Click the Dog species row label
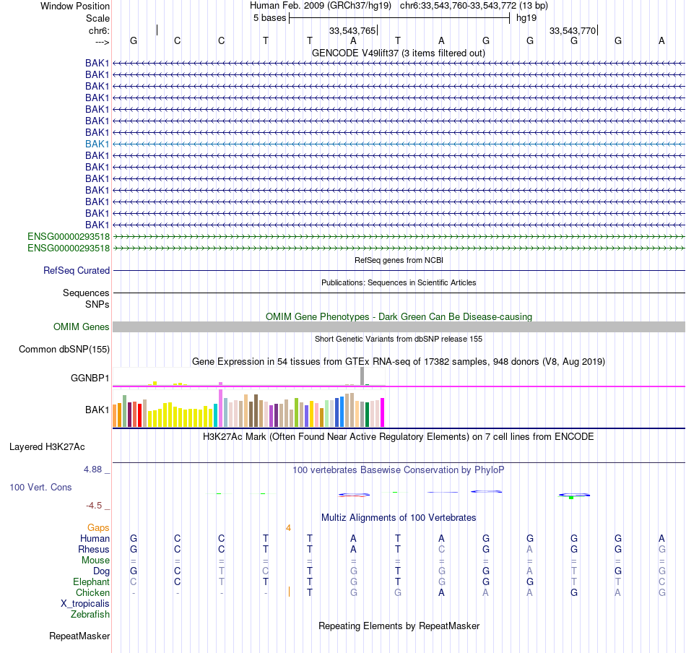The width and height of the screenshot is (686, 653). tap(101, 571)
